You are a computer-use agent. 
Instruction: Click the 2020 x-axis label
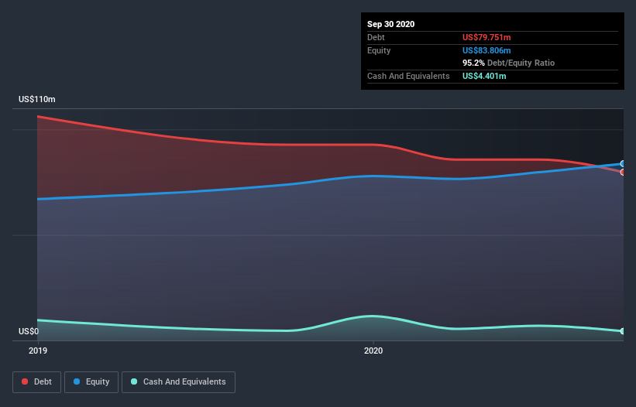[373, 351]
